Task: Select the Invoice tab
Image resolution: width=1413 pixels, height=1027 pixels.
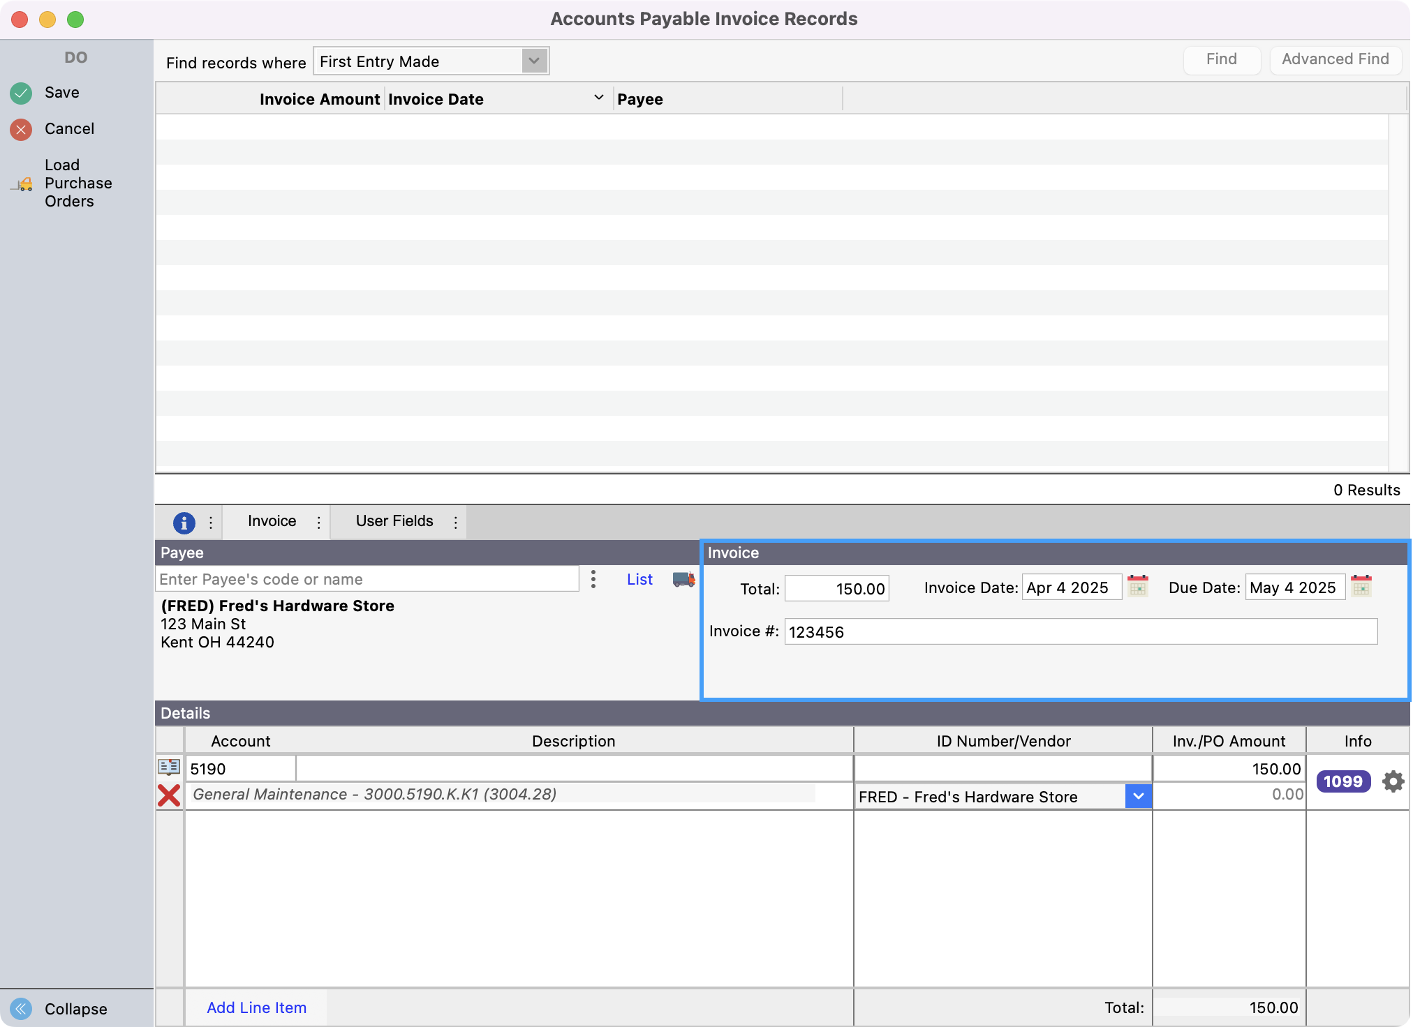Action: pyautogui.click(x=272, y=521)
